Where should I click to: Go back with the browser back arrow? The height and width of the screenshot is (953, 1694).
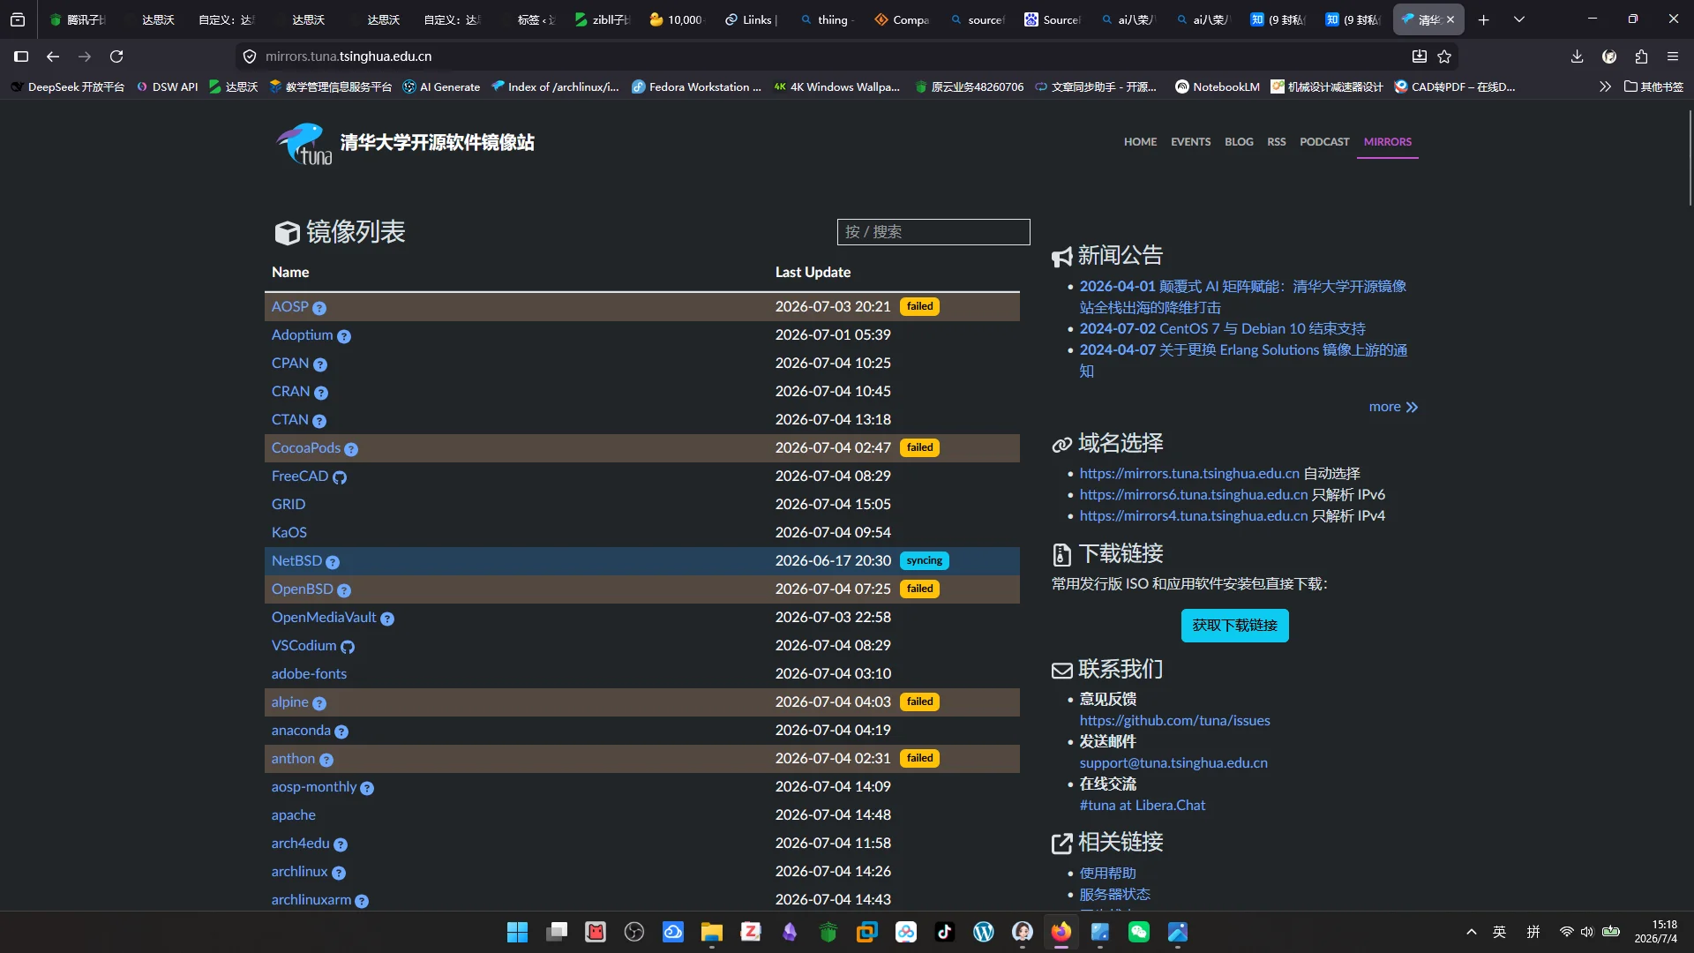[x=53, y=56]
